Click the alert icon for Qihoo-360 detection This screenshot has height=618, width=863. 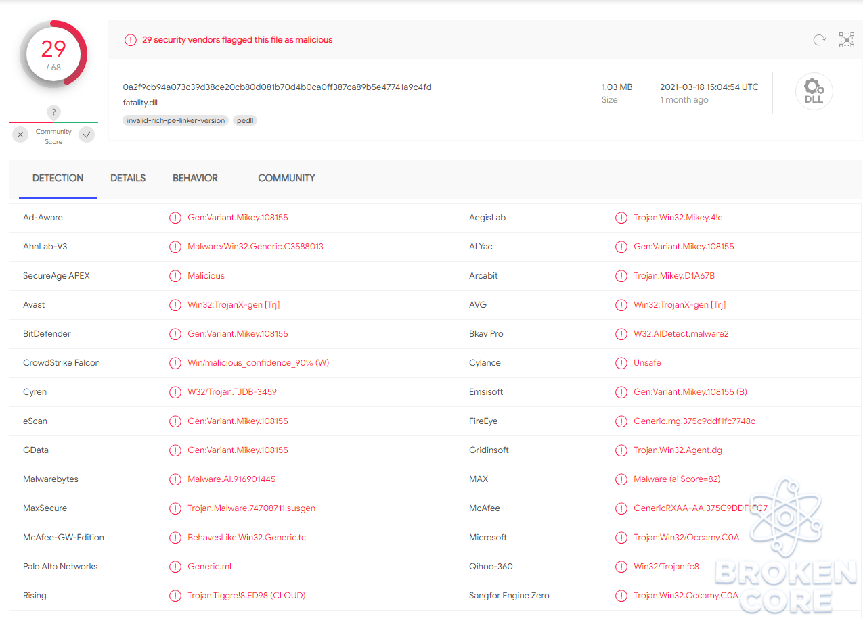pos(621,567)
